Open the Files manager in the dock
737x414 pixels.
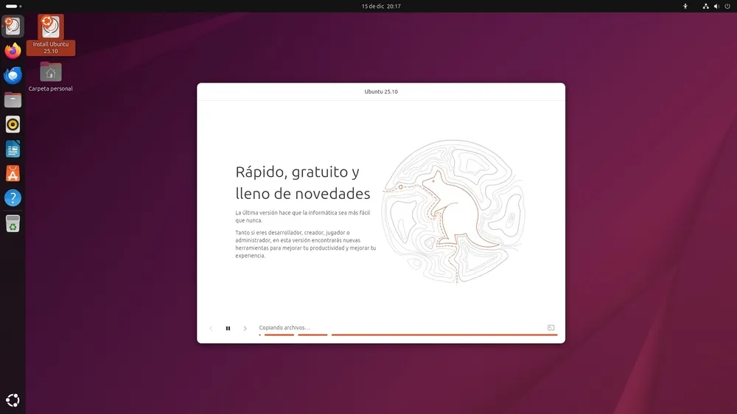[13, 99]
